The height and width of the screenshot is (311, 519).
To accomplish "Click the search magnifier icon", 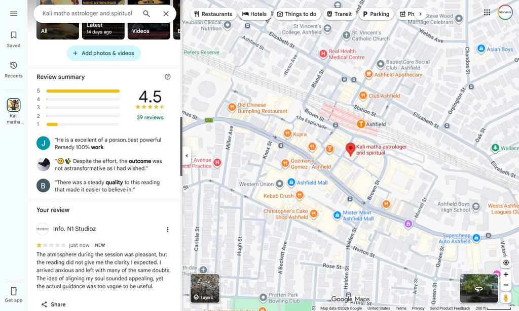I will click(x=146, y=14).
